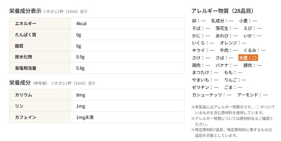Screen dimensions: 281x141
Task: Click the 脂質 row label
Action: click(x=19, y=46)
